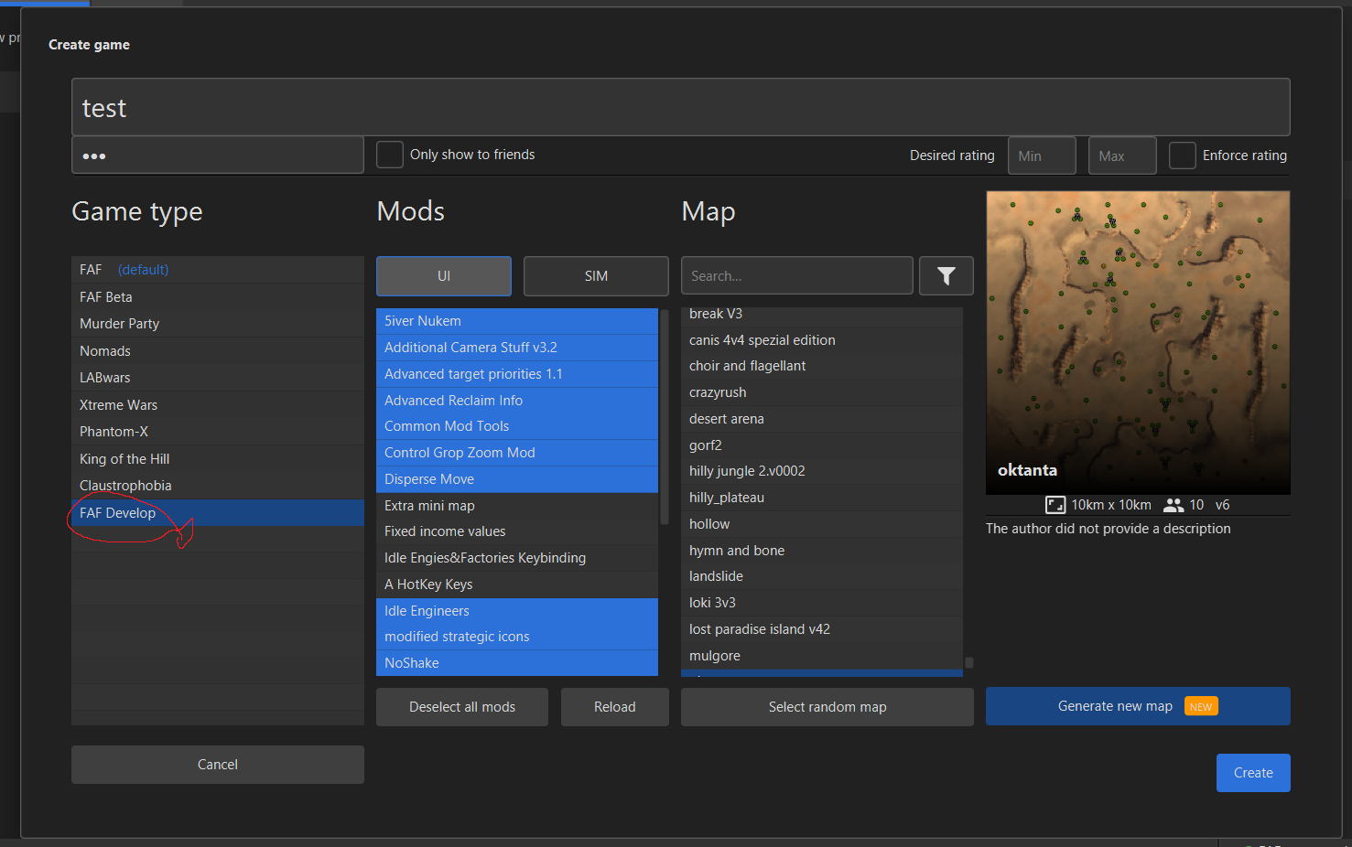
Task: Toggle the 5iver Nukem mod
Action: coord(517,321)
